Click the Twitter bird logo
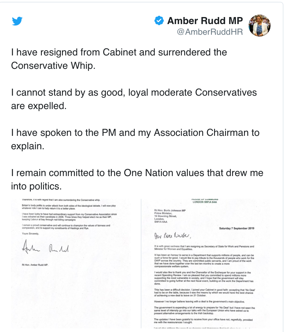The width and height of the screenshot is (284, 332). click(17, 21)
